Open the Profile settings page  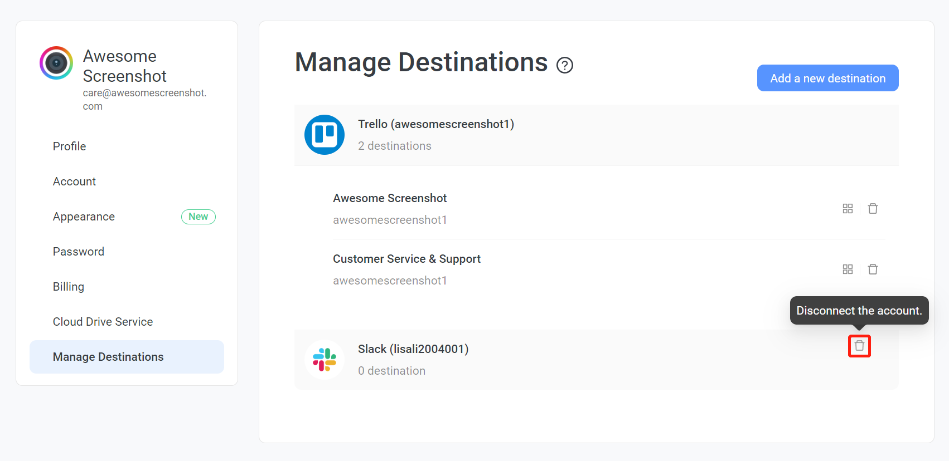pos(70,146)
